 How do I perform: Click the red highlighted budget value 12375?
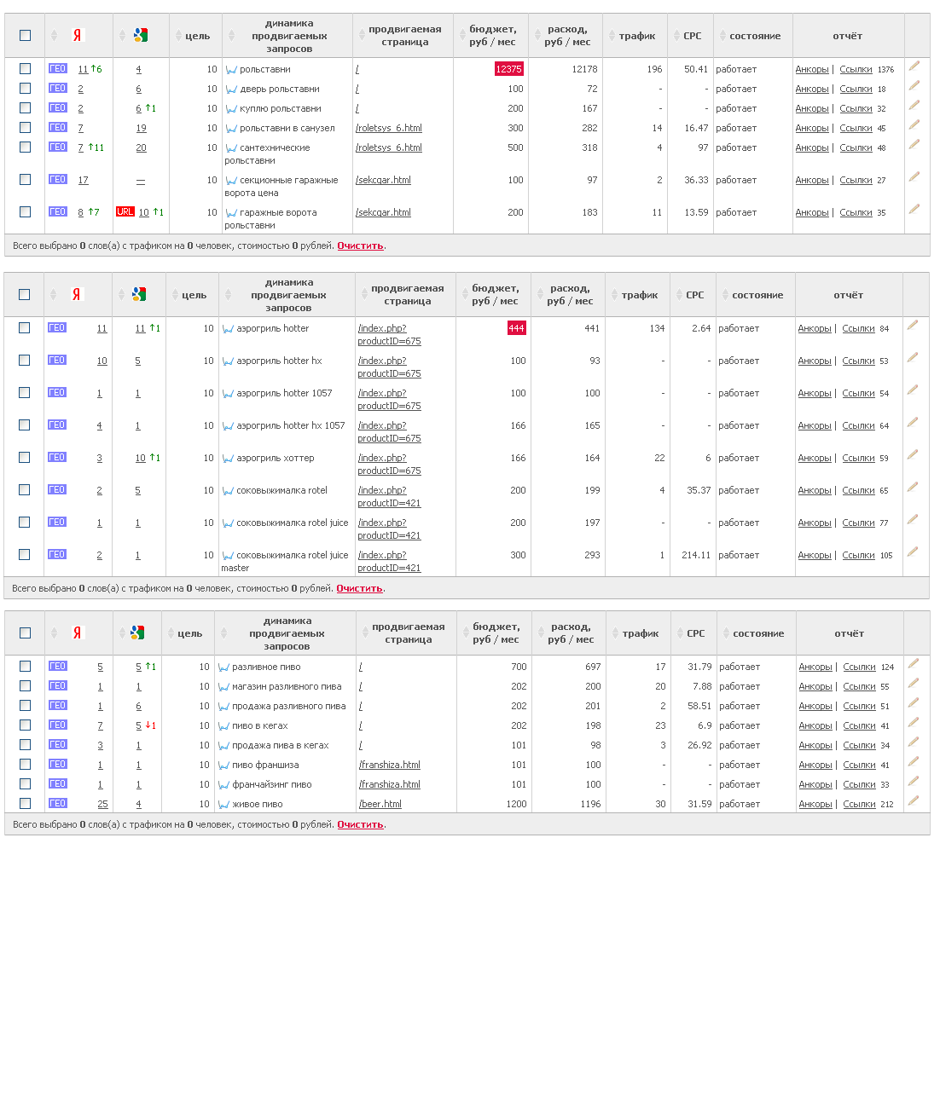click(x=508, y=69)
